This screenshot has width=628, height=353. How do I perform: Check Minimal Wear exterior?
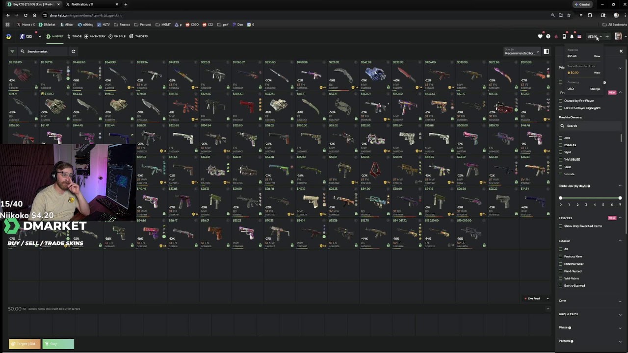[x=561, y=264]
